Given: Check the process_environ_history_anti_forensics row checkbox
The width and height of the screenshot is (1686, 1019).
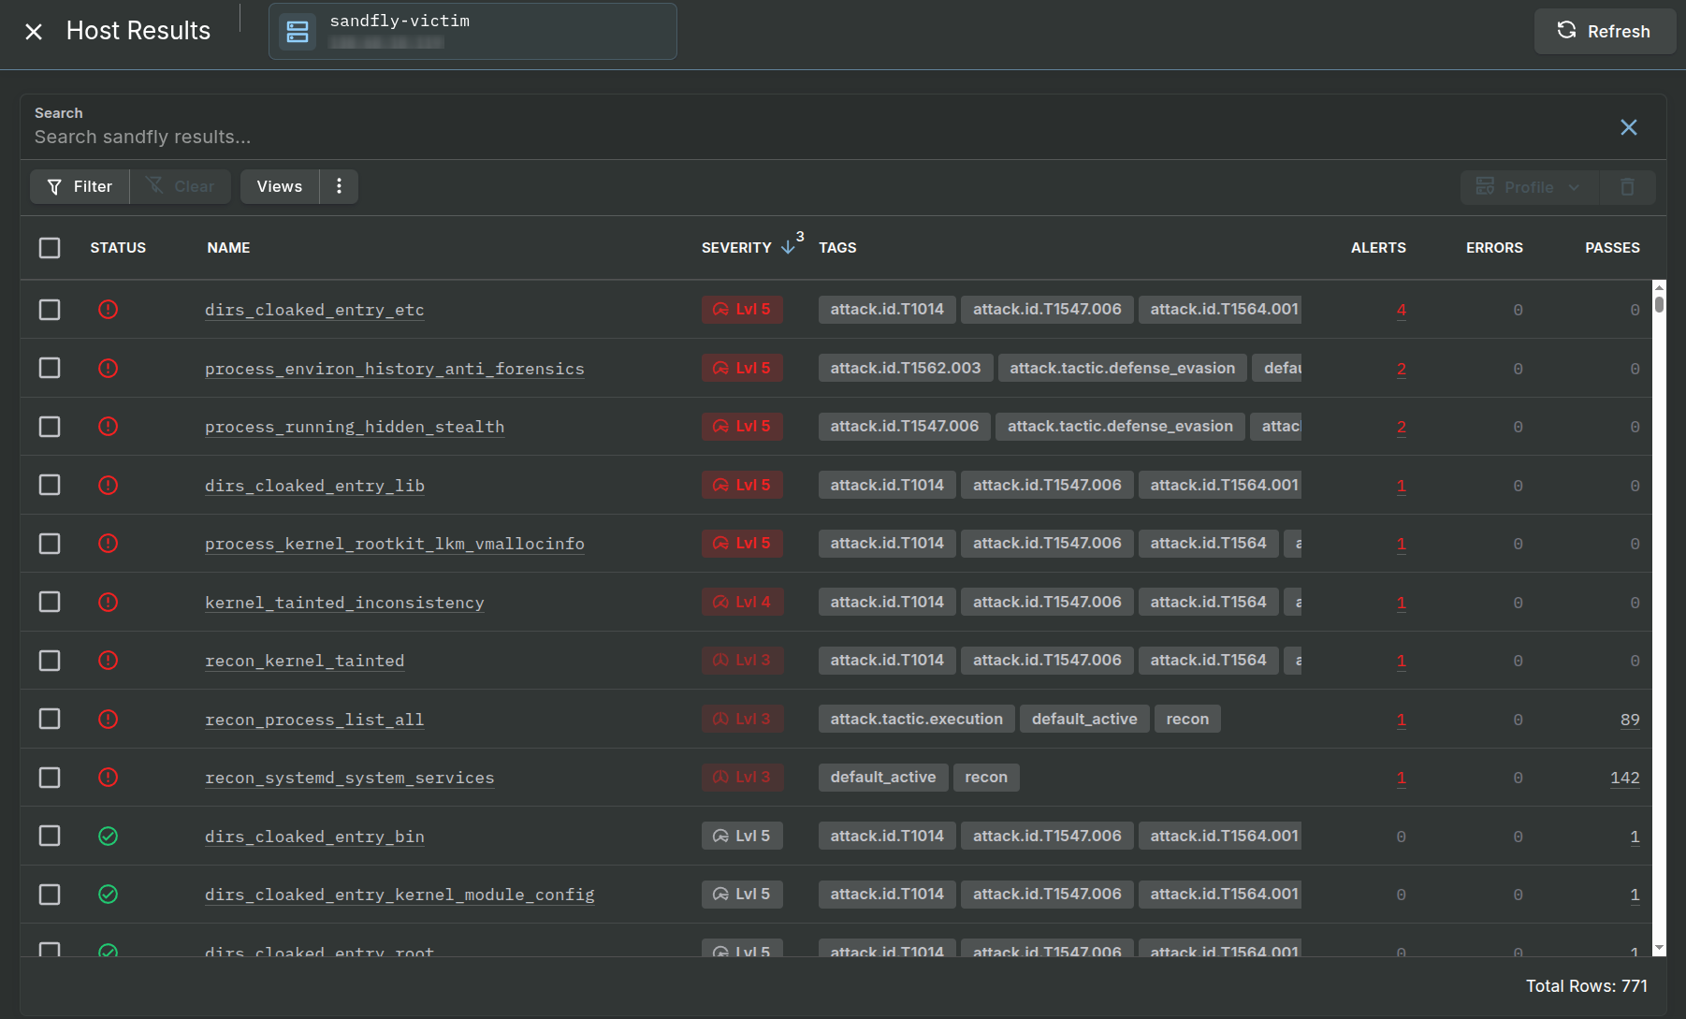Looking at the screenshot, I should 50,368.
